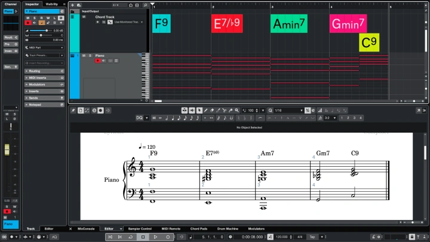Toggle Record Enable on Piano track
Image resolution: width=430 pixels, height=242 pixels.
click(97, 60)
